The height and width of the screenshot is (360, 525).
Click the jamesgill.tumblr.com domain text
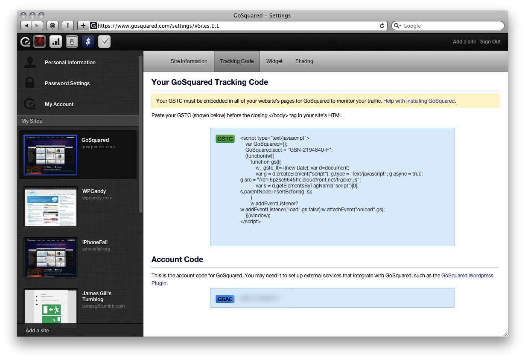[103, 306]
